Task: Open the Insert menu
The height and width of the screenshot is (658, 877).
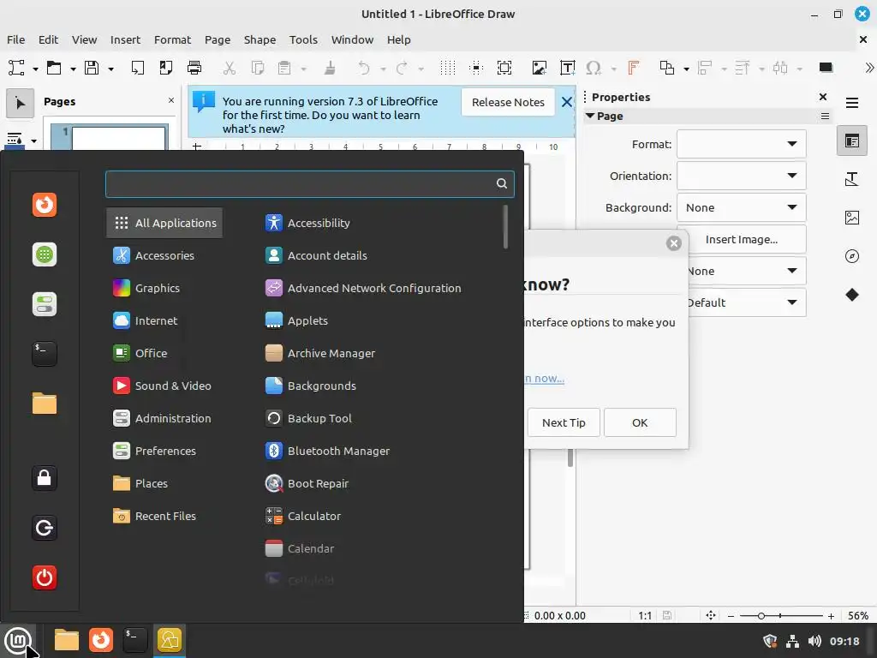Action: pyautogui.click(x=125, y=39)
